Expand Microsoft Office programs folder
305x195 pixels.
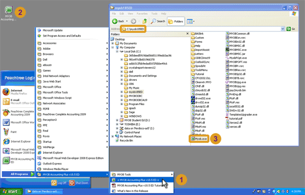coord(72,87)
